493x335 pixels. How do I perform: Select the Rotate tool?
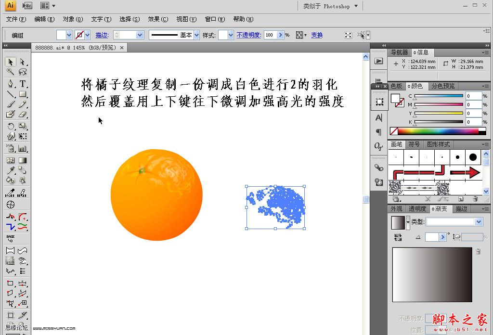click(11, 126)
